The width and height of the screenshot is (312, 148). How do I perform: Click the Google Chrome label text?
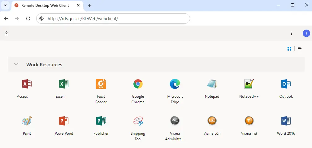138,99
